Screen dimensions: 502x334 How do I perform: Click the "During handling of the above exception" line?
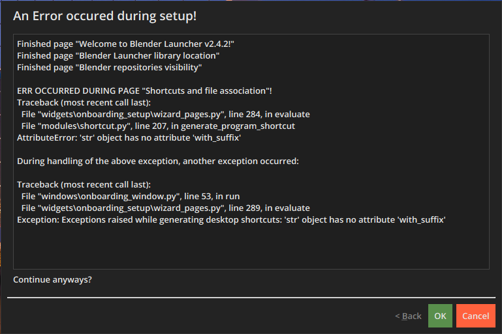coord(158,161)
